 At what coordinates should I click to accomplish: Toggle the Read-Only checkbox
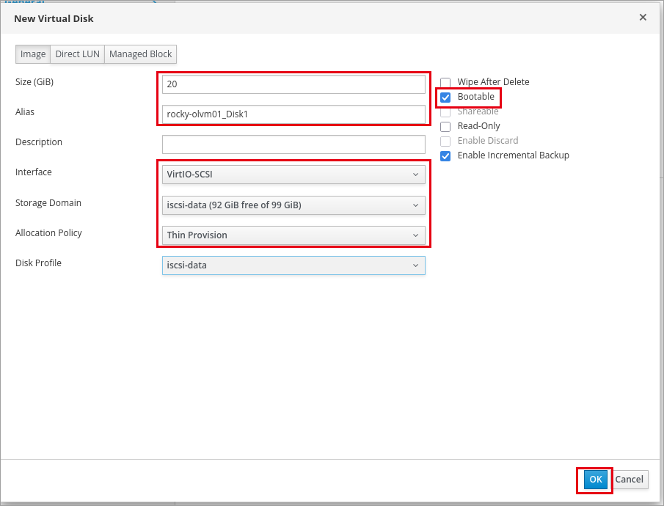(x=445, y=127)
